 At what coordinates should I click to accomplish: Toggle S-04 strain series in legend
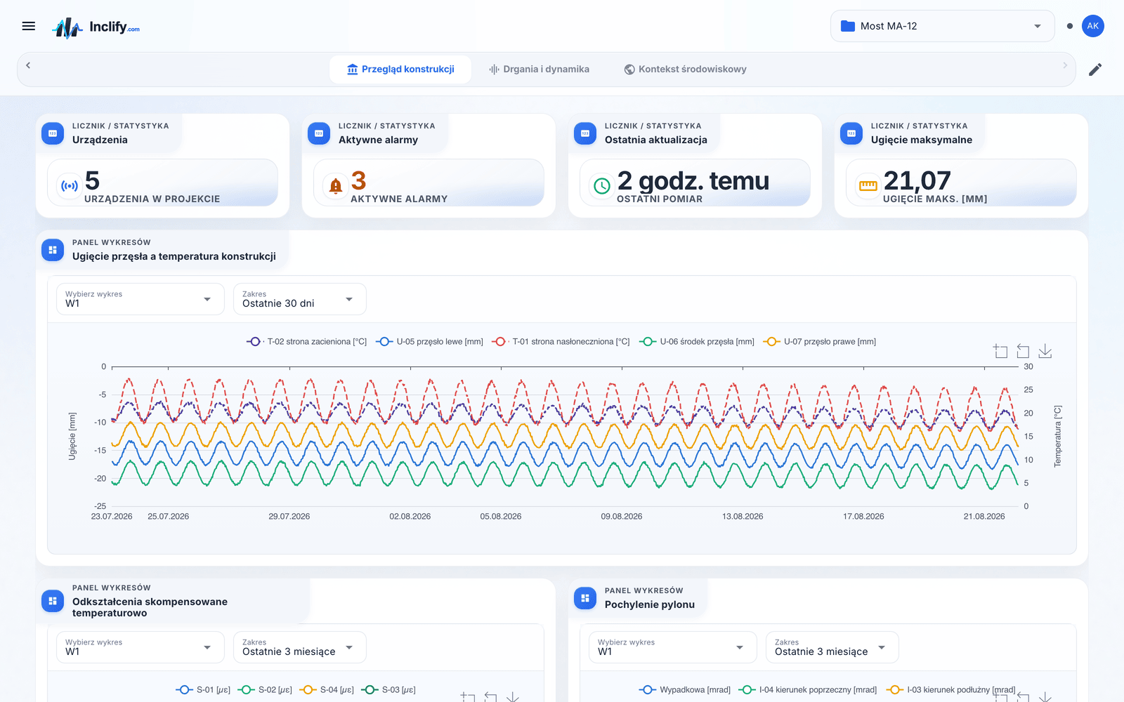(327, 690)
